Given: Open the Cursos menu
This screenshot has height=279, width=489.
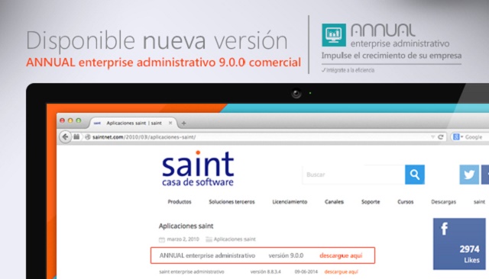Looking at the screenshot, I should pyautogui.click(x=405, y=201).
